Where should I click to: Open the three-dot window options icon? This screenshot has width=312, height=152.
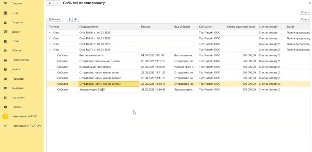point(304,3)
